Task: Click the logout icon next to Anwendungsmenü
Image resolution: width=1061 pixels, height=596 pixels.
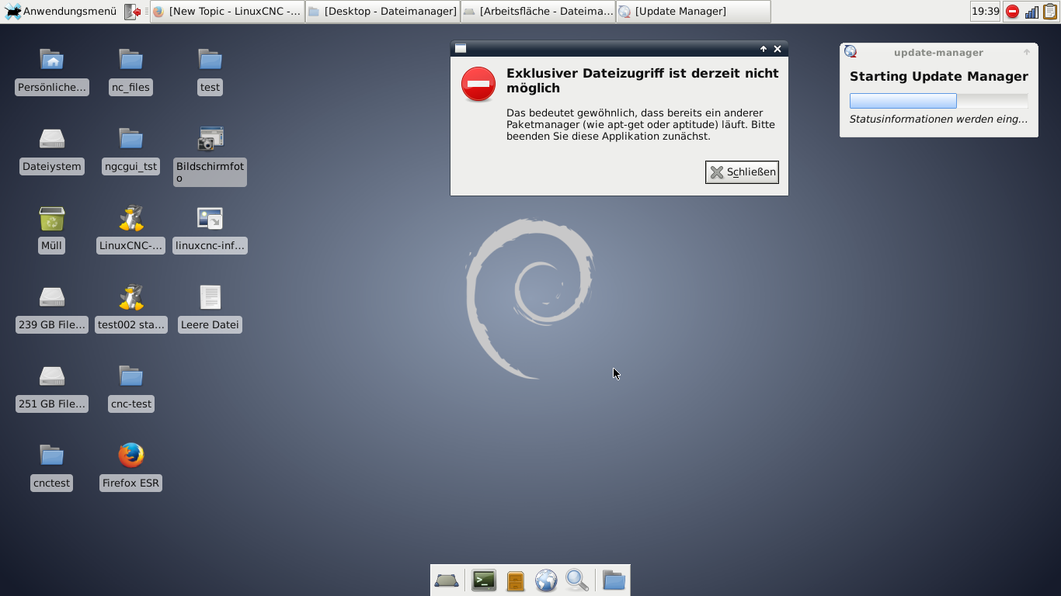Action: [x=134, y=12]
